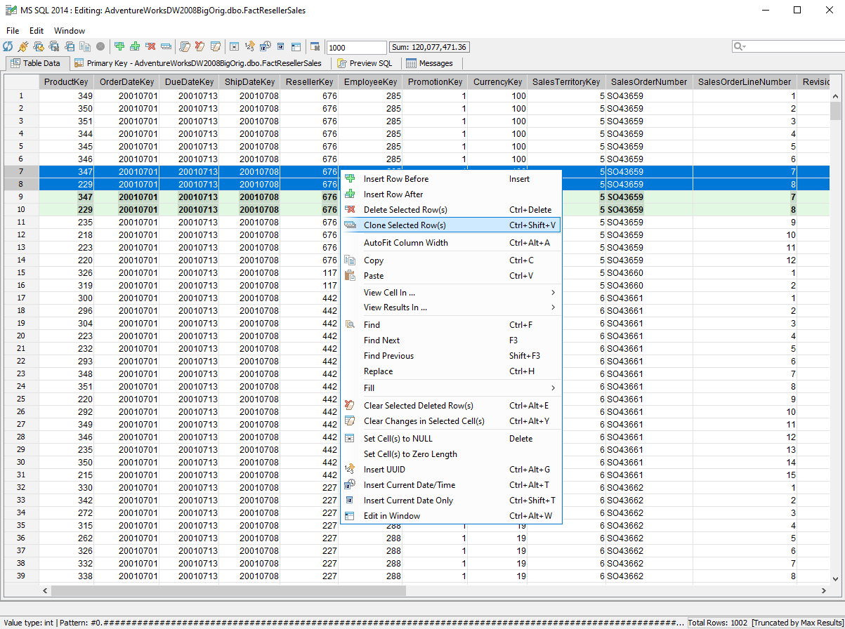Viewport: 845px width, 629px height.
Task: Click the Copy toolbar icon
Action: coord(84,46)
